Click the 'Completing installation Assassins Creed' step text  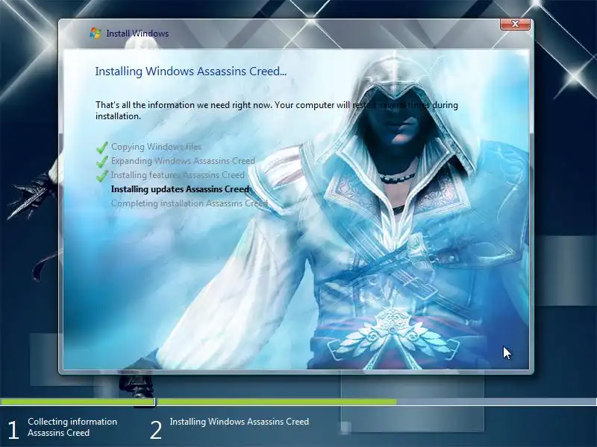tap(190, 203)
